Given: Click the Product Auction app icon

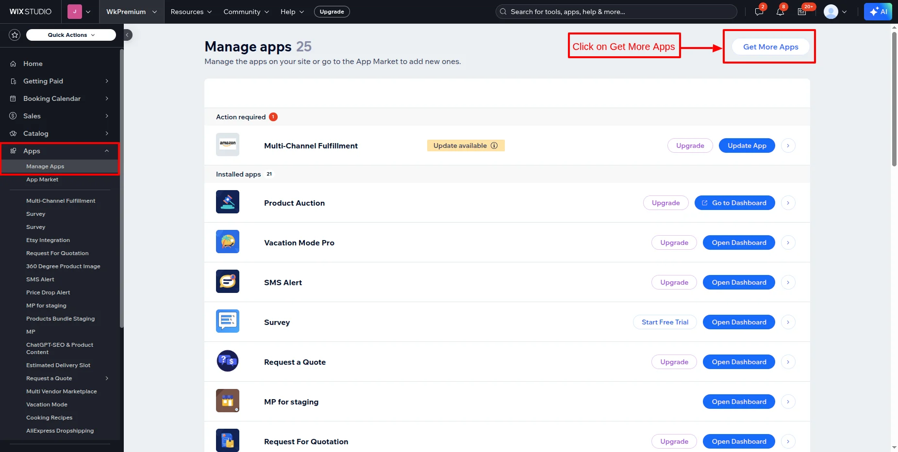Looking at the screenshot, I should point(227,202).
